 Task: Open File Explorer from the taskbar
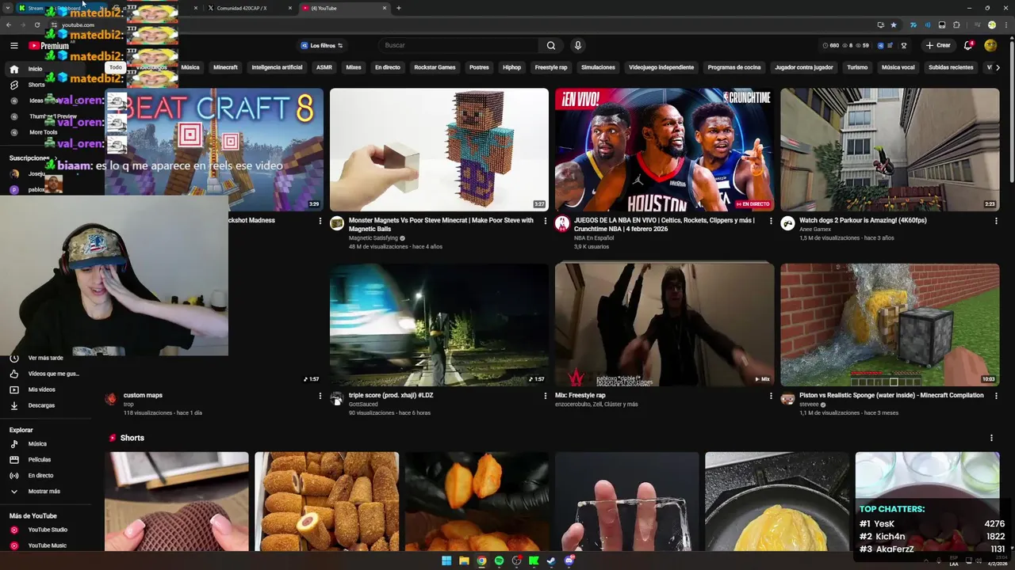click(464, 561)
